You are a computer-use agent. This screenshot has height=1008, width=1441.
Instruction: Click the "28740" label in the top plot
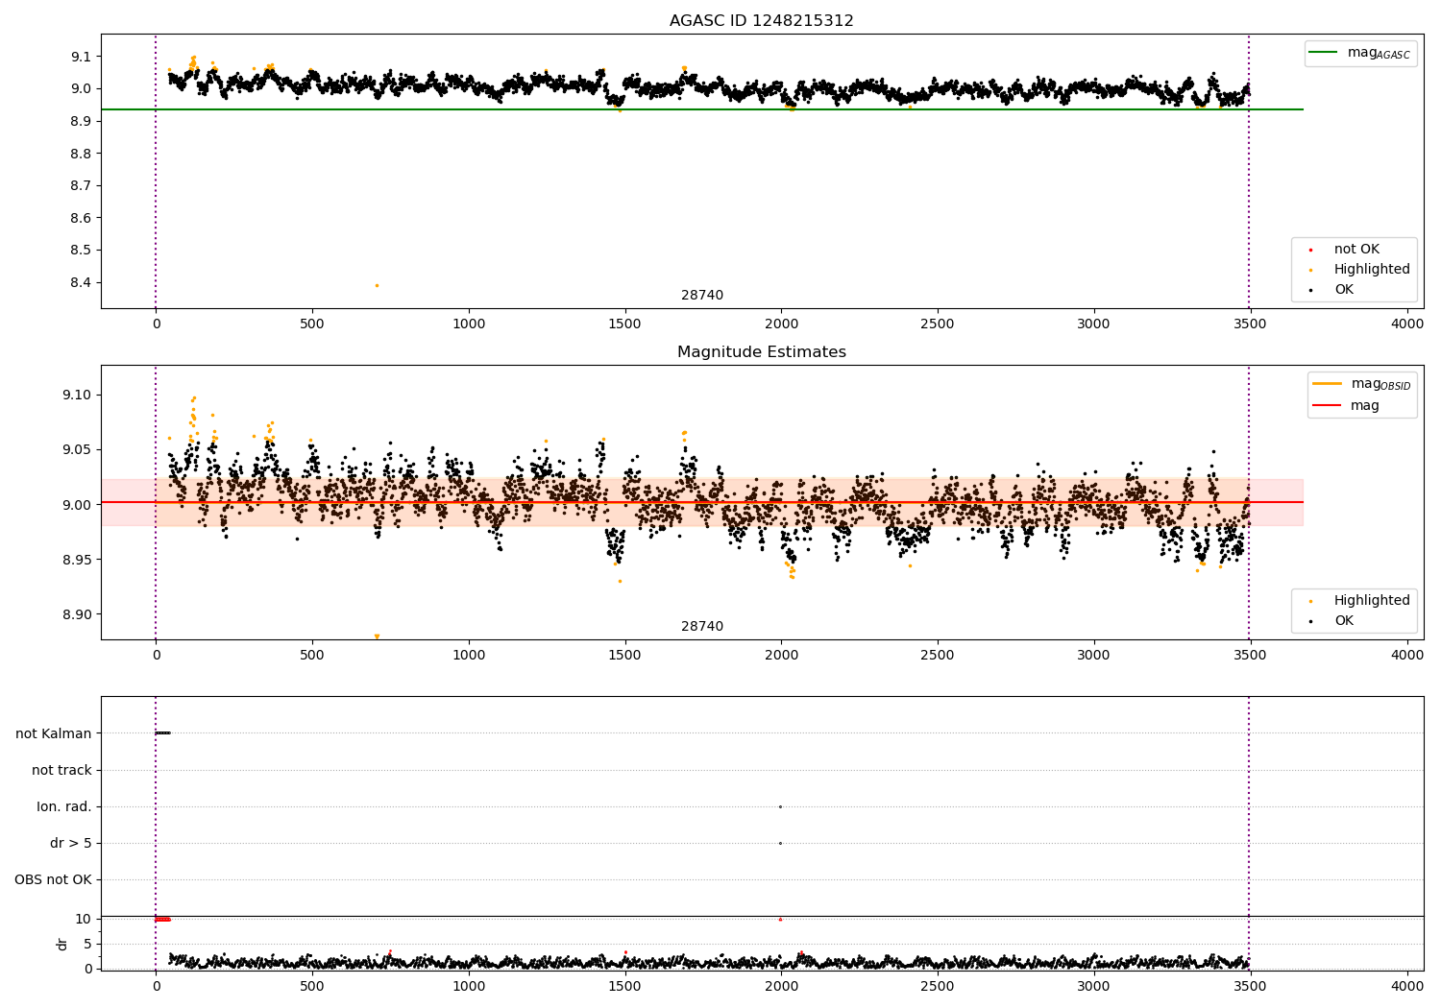click(x=702, y=296)
